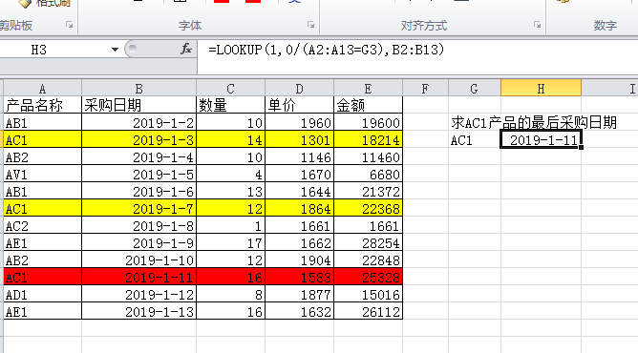Select highlighted column H header
Viewport: 638px width, 353px height.
tap(541, 89)
